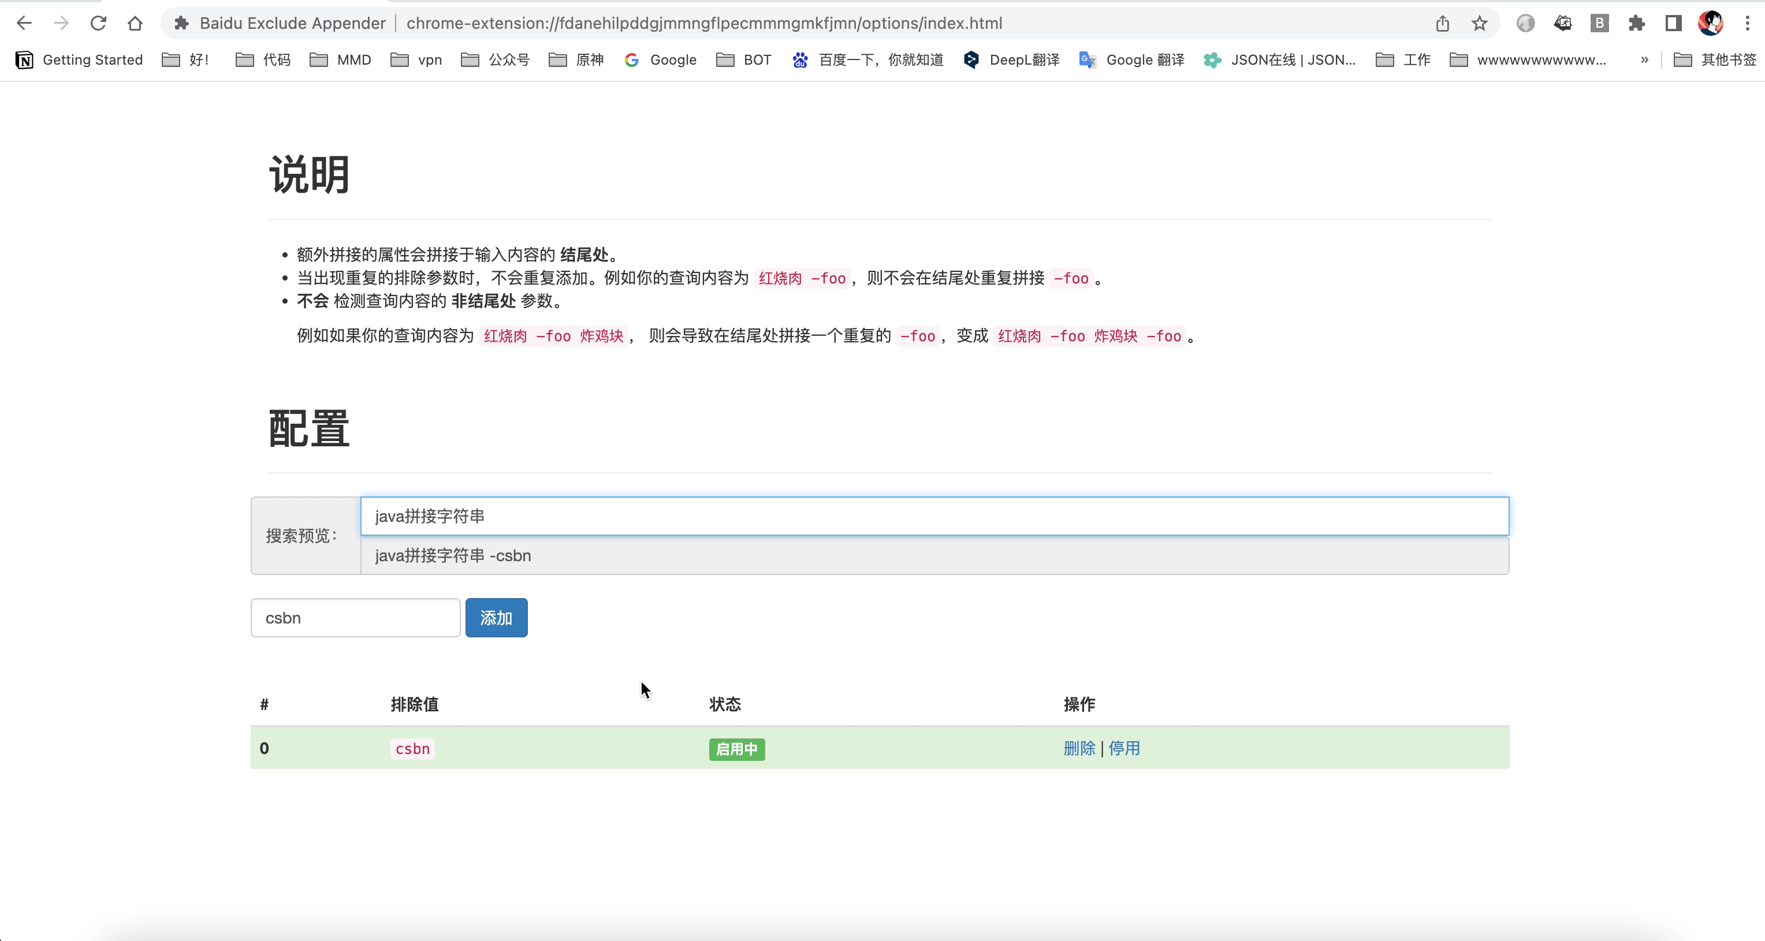Open the extensions puzzle icon

(x=1636, y=23)
